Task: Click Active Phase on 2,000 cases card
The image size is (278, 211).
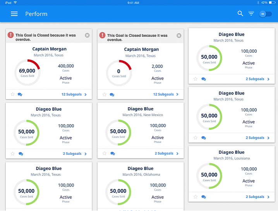Action: click(x=158, y=80)
